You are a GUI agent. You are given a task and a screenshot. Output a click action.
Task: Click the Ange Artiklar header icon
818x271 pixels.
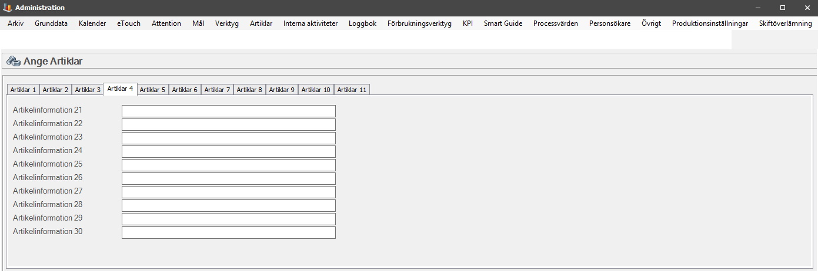(14, 61)
